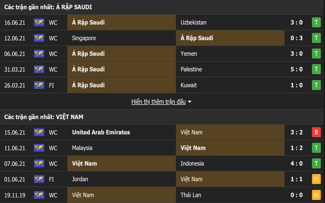Image resolution: width=325 pixels, height=203 pixels.
Task: Click the flag icon for United Arab Emirates match
Action: (39, 132)
